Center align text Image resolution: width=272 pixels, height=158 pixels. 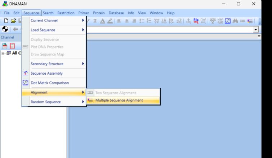127,21
